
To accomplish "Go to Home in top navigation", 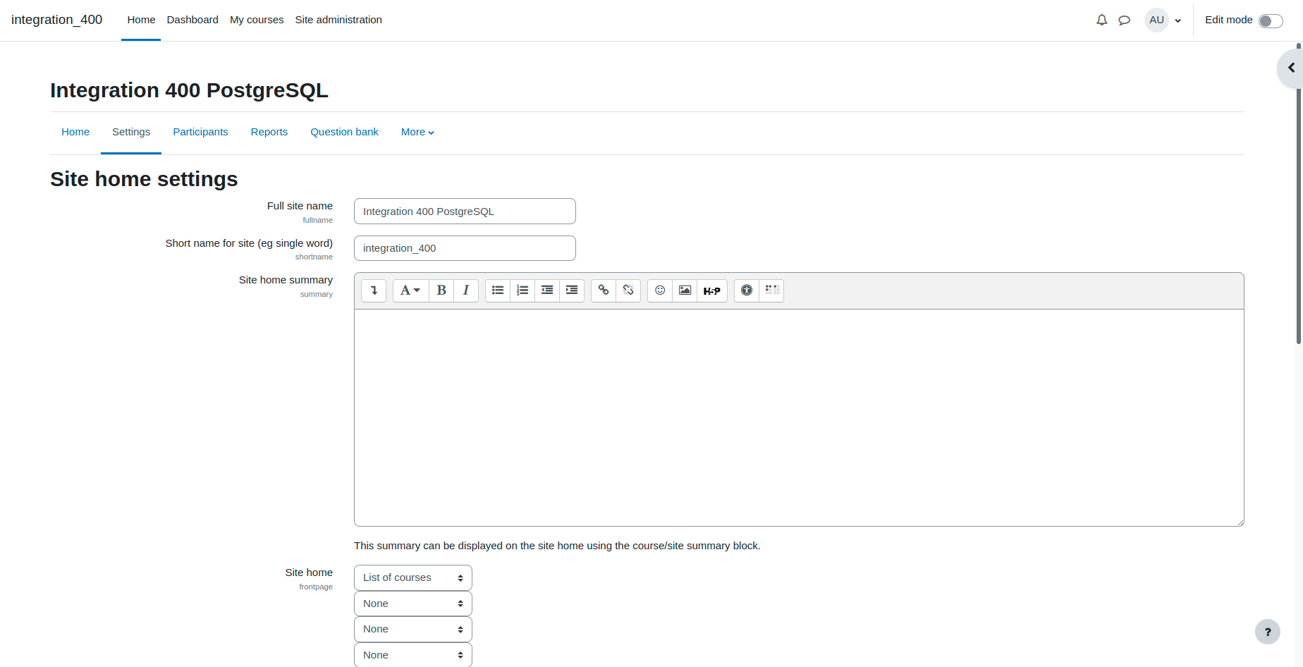I will (141, 20).
